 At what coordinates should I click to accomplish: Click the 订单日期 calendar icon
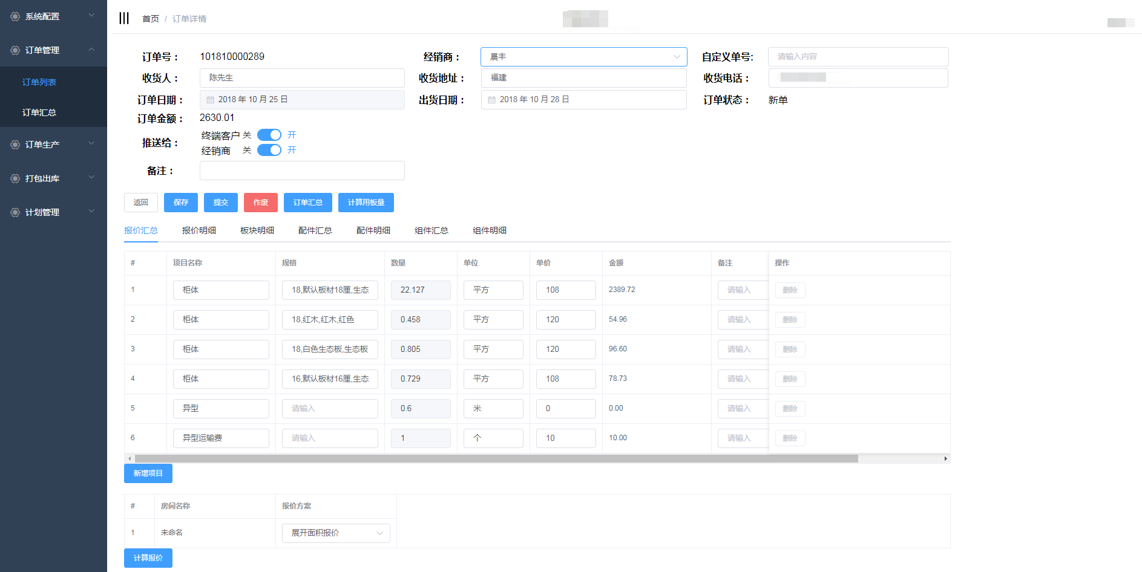[x=210, y=100]
